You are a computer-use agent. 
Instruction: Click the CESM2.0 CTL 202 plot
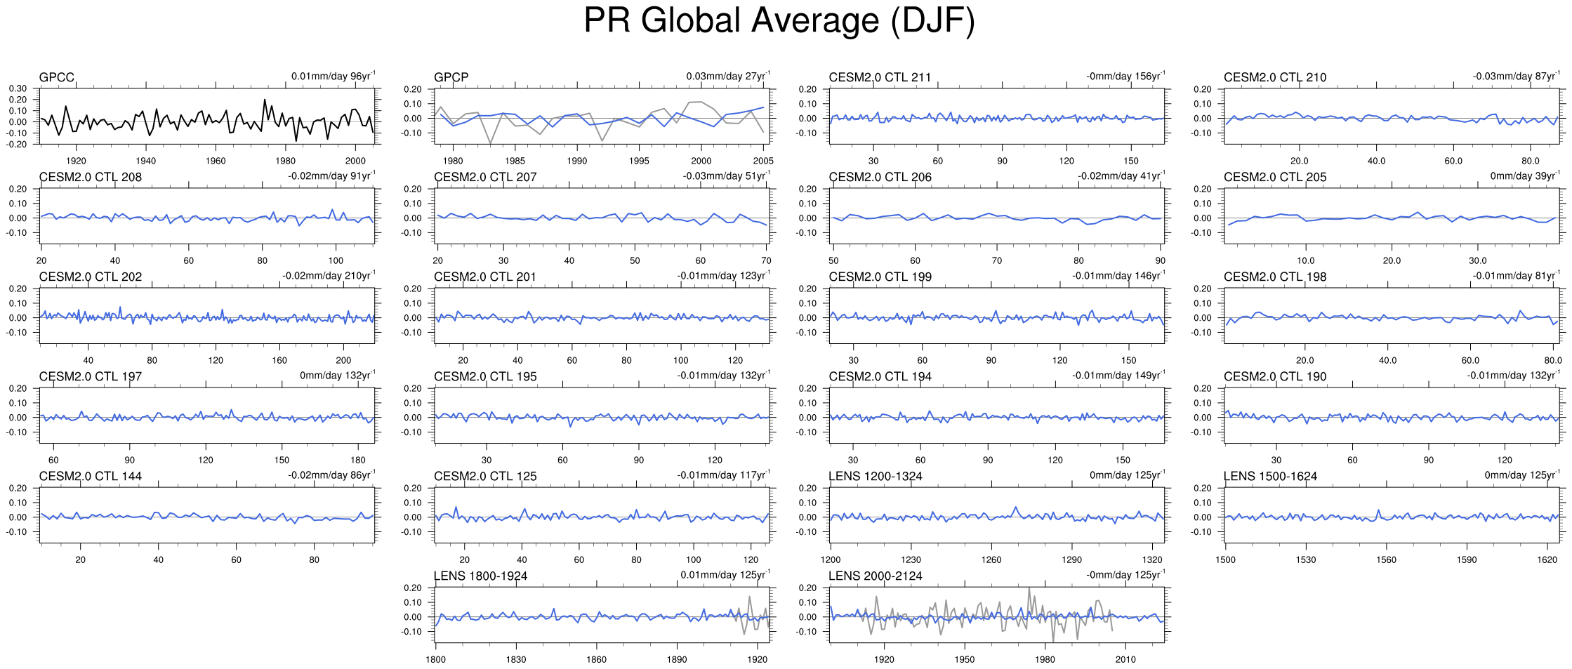point(207,317)
